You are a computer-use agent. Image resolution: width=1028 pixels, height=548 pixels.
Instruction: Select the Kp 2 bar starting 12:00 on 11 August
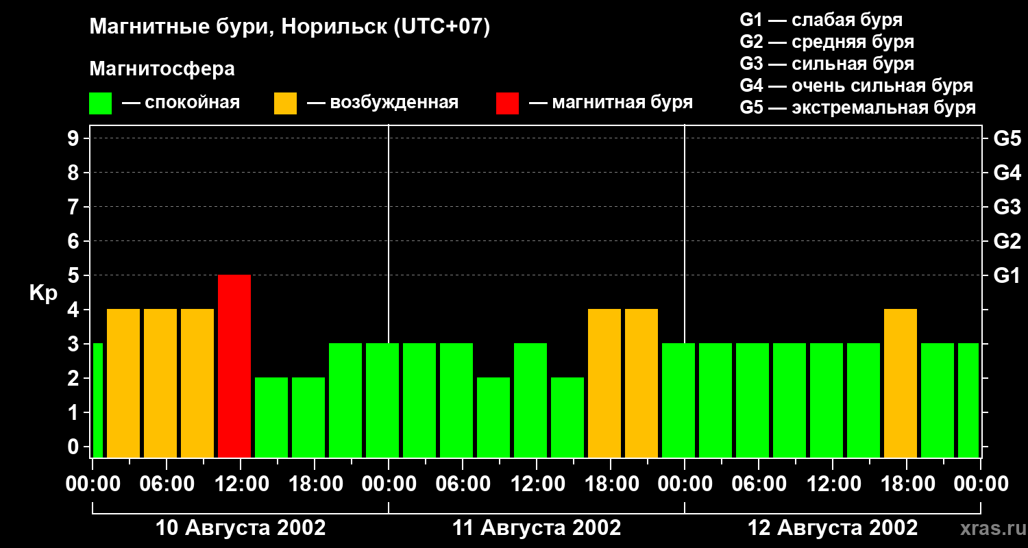pos(567,418)
